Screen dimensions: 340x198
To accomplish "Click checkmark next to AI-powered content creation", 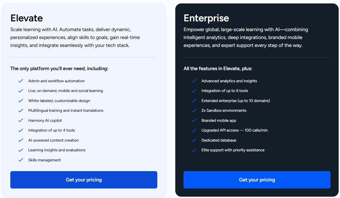I will (21, 140).
